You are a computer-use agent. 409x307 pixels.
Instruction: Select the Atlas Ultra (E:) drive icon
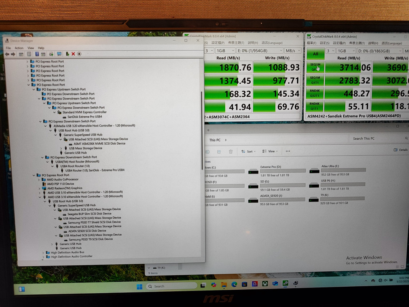314,171
